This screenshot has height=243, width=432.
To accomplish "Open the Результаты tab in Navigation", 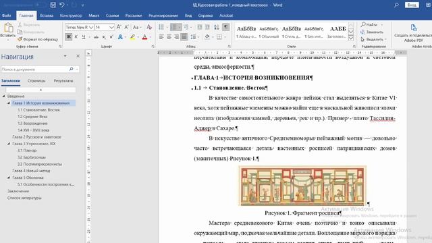I will pos(63,81).
